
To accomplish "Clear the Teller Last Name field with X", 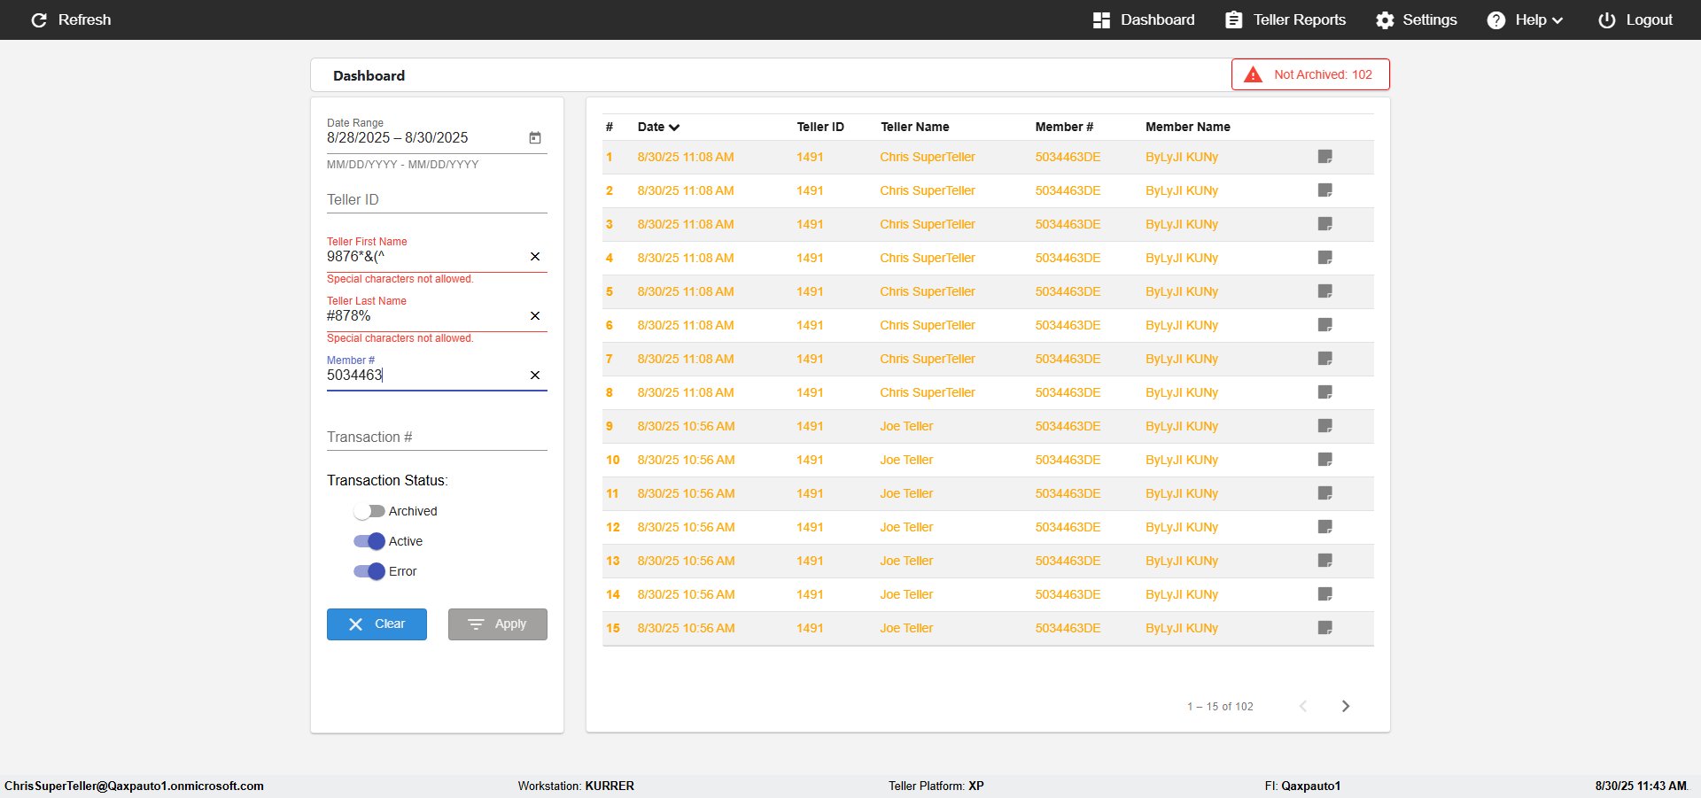I will tap(535, 316).
